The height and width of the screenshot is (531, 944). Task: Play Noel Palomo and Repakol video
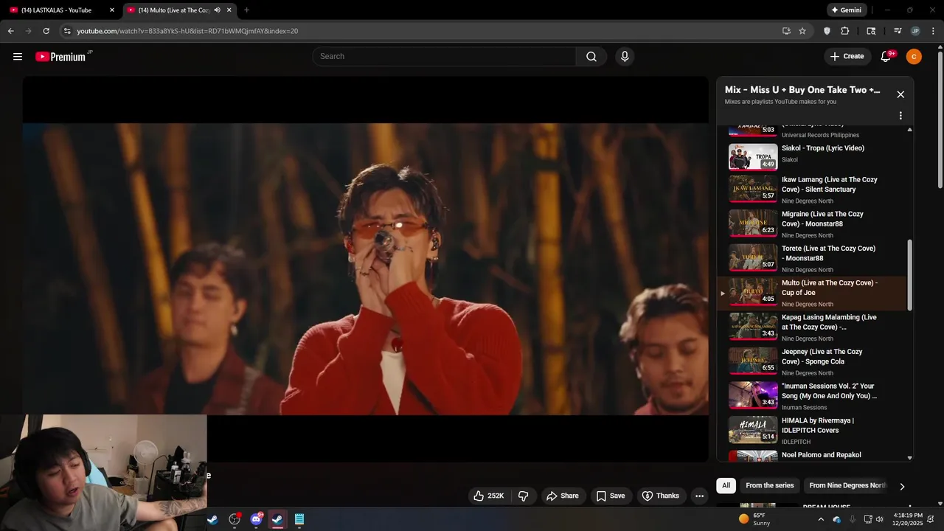tap(811, 456)
